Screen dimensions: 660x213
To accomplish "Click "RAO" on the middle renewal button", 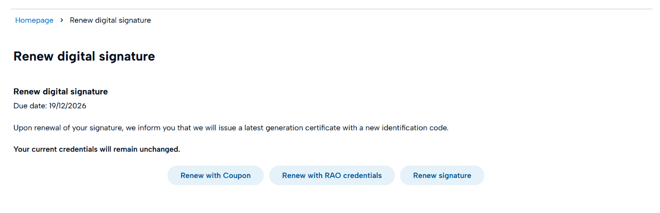I will pyautogui.click(x=333, y=175).
